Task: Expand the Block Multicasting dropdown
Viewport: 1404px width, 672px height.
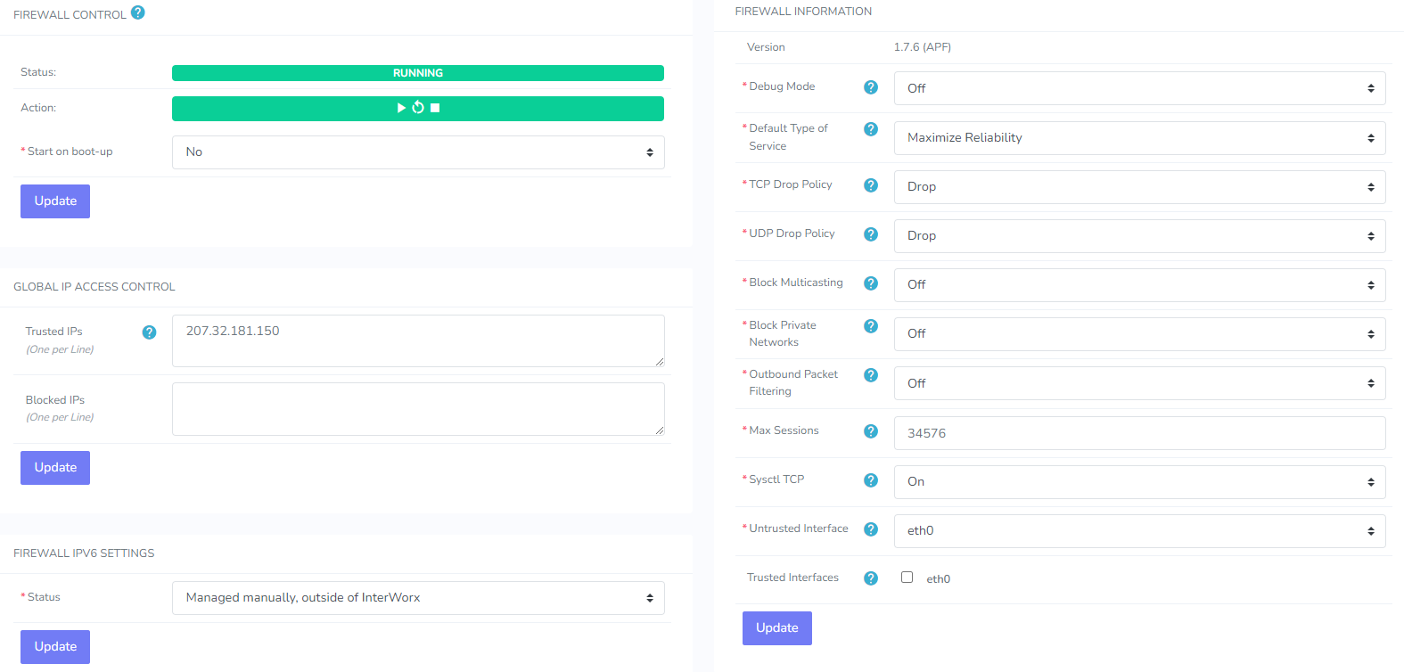Action: tap(1139, 285)
